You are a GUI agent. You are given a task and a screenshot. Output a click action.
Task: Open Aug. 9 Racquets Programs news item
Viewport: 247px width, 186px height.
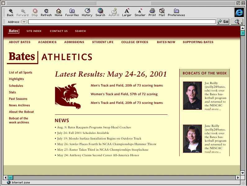[x=94, y=127]
